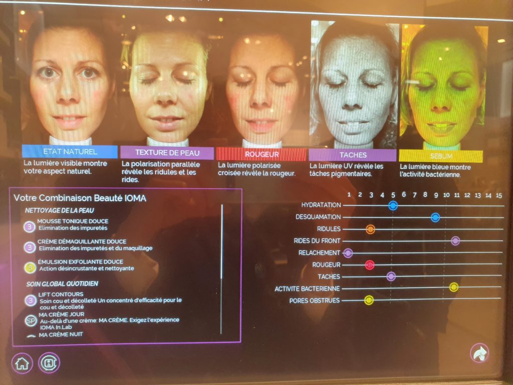Select the Lift Contours number badge

click(31, 300)
